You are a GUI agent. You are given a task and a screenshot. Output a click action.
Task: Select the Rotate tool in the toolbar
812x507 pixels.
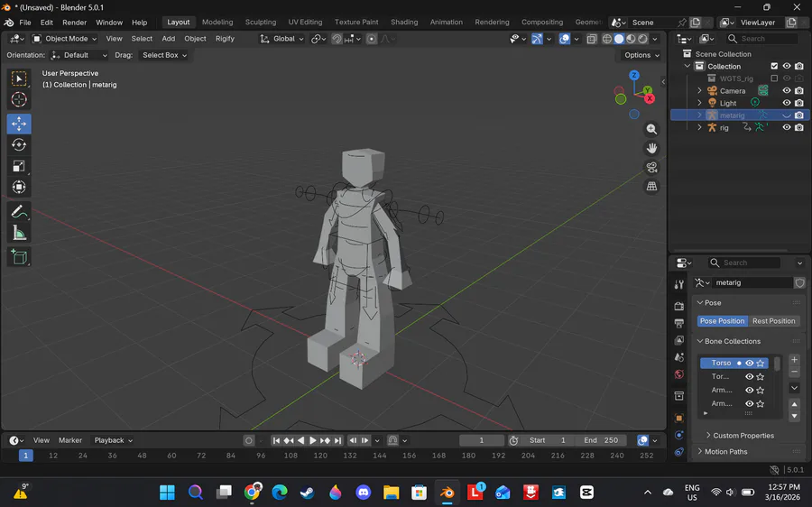coord(19,145)
